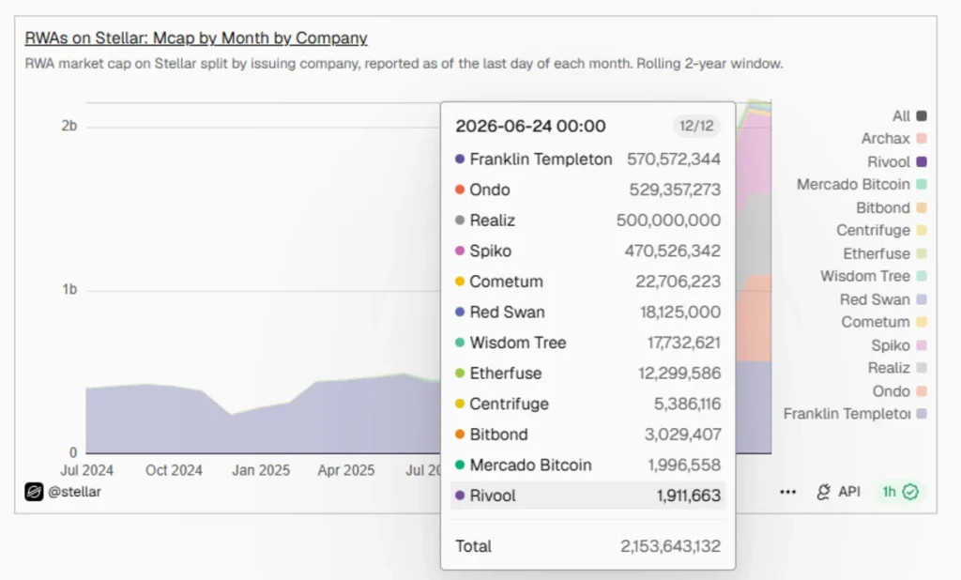Image resolution: width=961 pixels, height=580 pixels.
Task: Select Mercado Bitcoin row in tooltip
Action: 587,466
